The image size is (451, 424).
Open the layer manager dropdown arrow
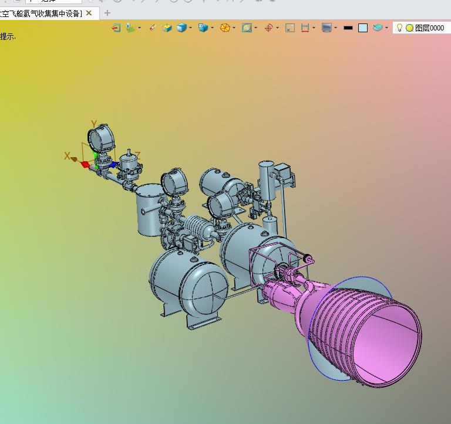click(x=386, y=28)
